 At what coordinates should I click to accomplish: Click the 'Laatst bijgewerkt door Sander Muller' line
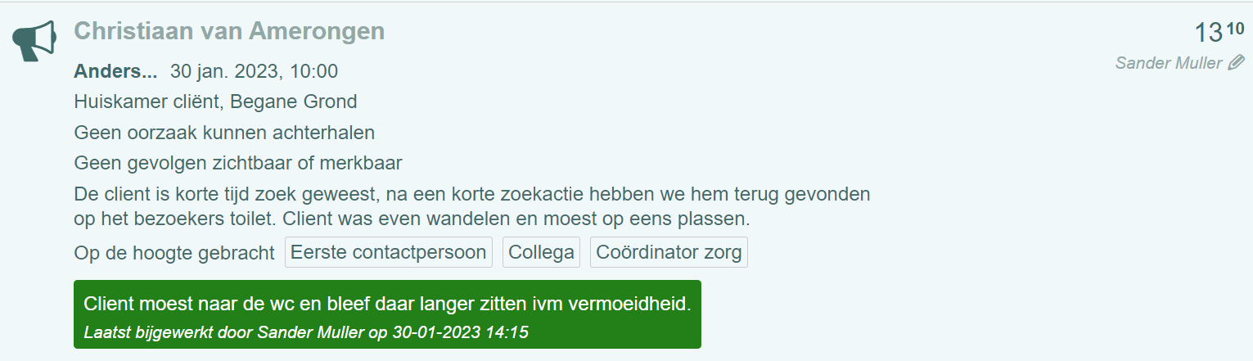(x=306, y=332)
